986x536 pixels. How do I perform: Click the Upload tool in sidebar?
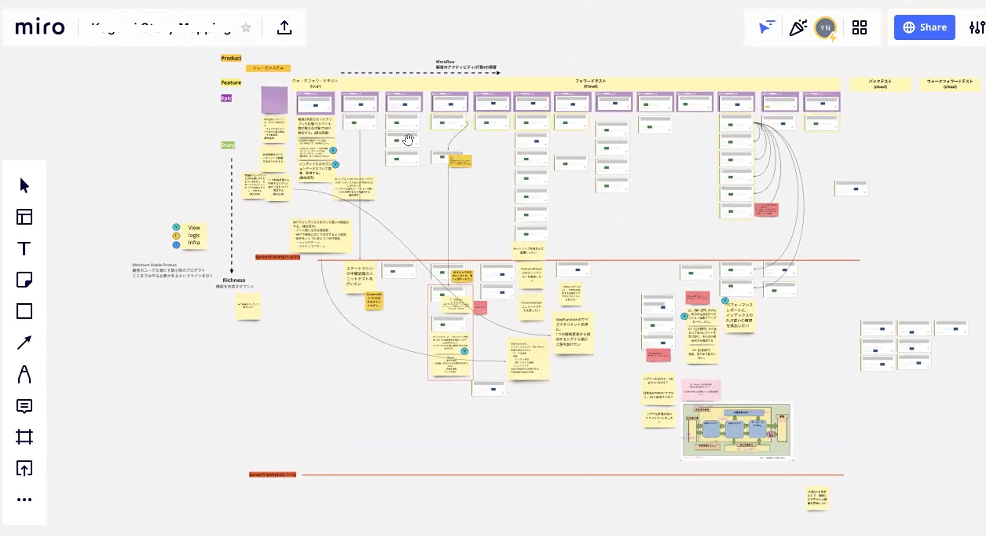click(24, 468)
